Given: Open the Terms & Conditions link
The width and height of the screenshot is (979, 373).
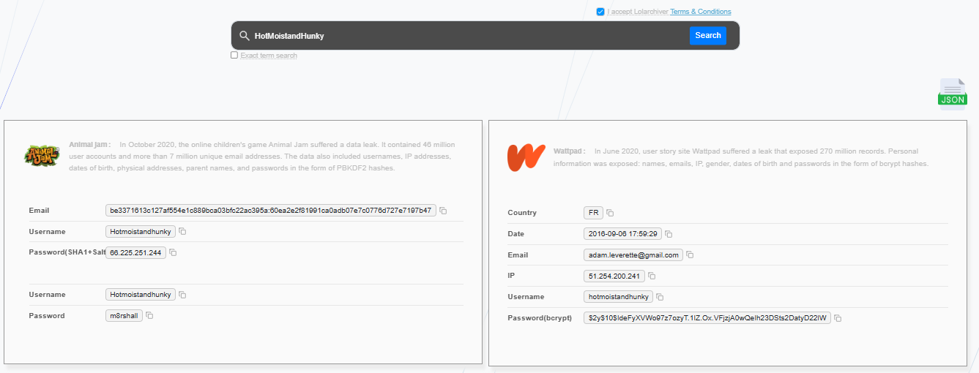Looking at the screenshot, I should point(701,12).
